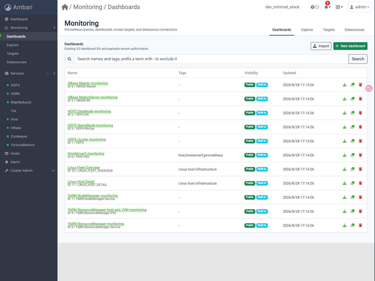Screen dimensions: 375x281
Task: Duplicate HiveServer2 monitoring dashboard
Action: [353, 155]
